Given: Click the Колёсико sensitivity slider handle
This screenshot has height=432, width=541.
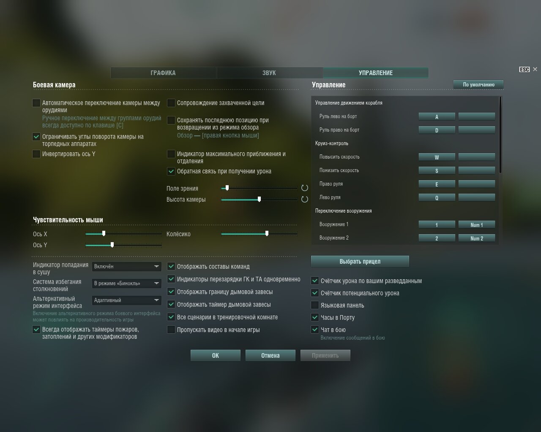Looking at the screenshot, I should click(x=267, y=233).
